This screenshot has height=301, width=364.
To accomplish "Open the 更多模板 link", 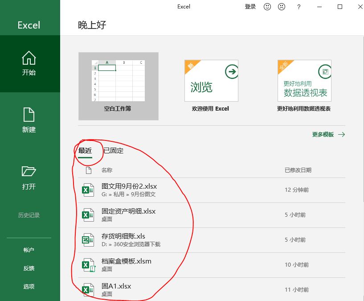I will tap(323, 134).
